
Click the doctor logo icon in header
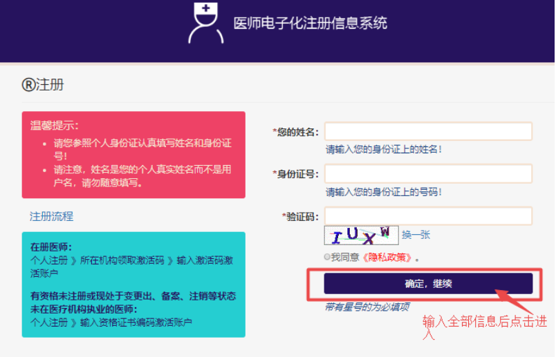tap(204, 23)
